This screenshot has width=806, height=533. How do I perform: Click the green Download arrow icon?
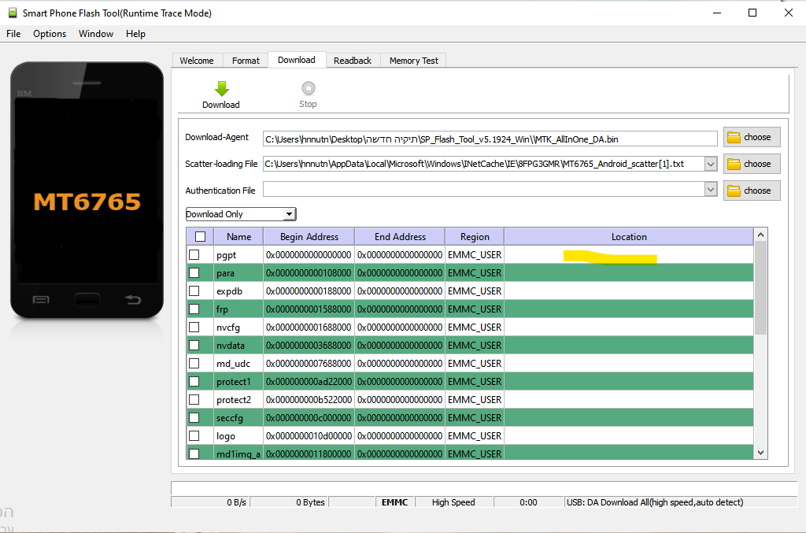tap(221, 88)
